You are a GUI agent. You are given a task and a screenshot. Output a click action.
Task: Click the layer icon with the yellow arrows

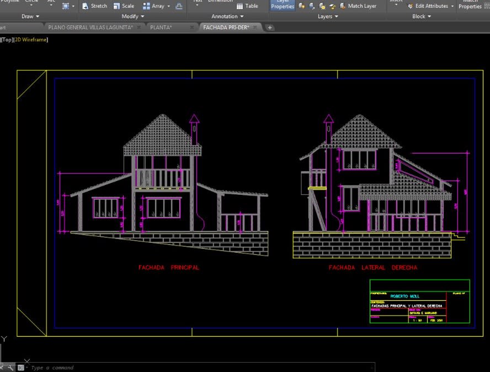[x=332, y=6]
